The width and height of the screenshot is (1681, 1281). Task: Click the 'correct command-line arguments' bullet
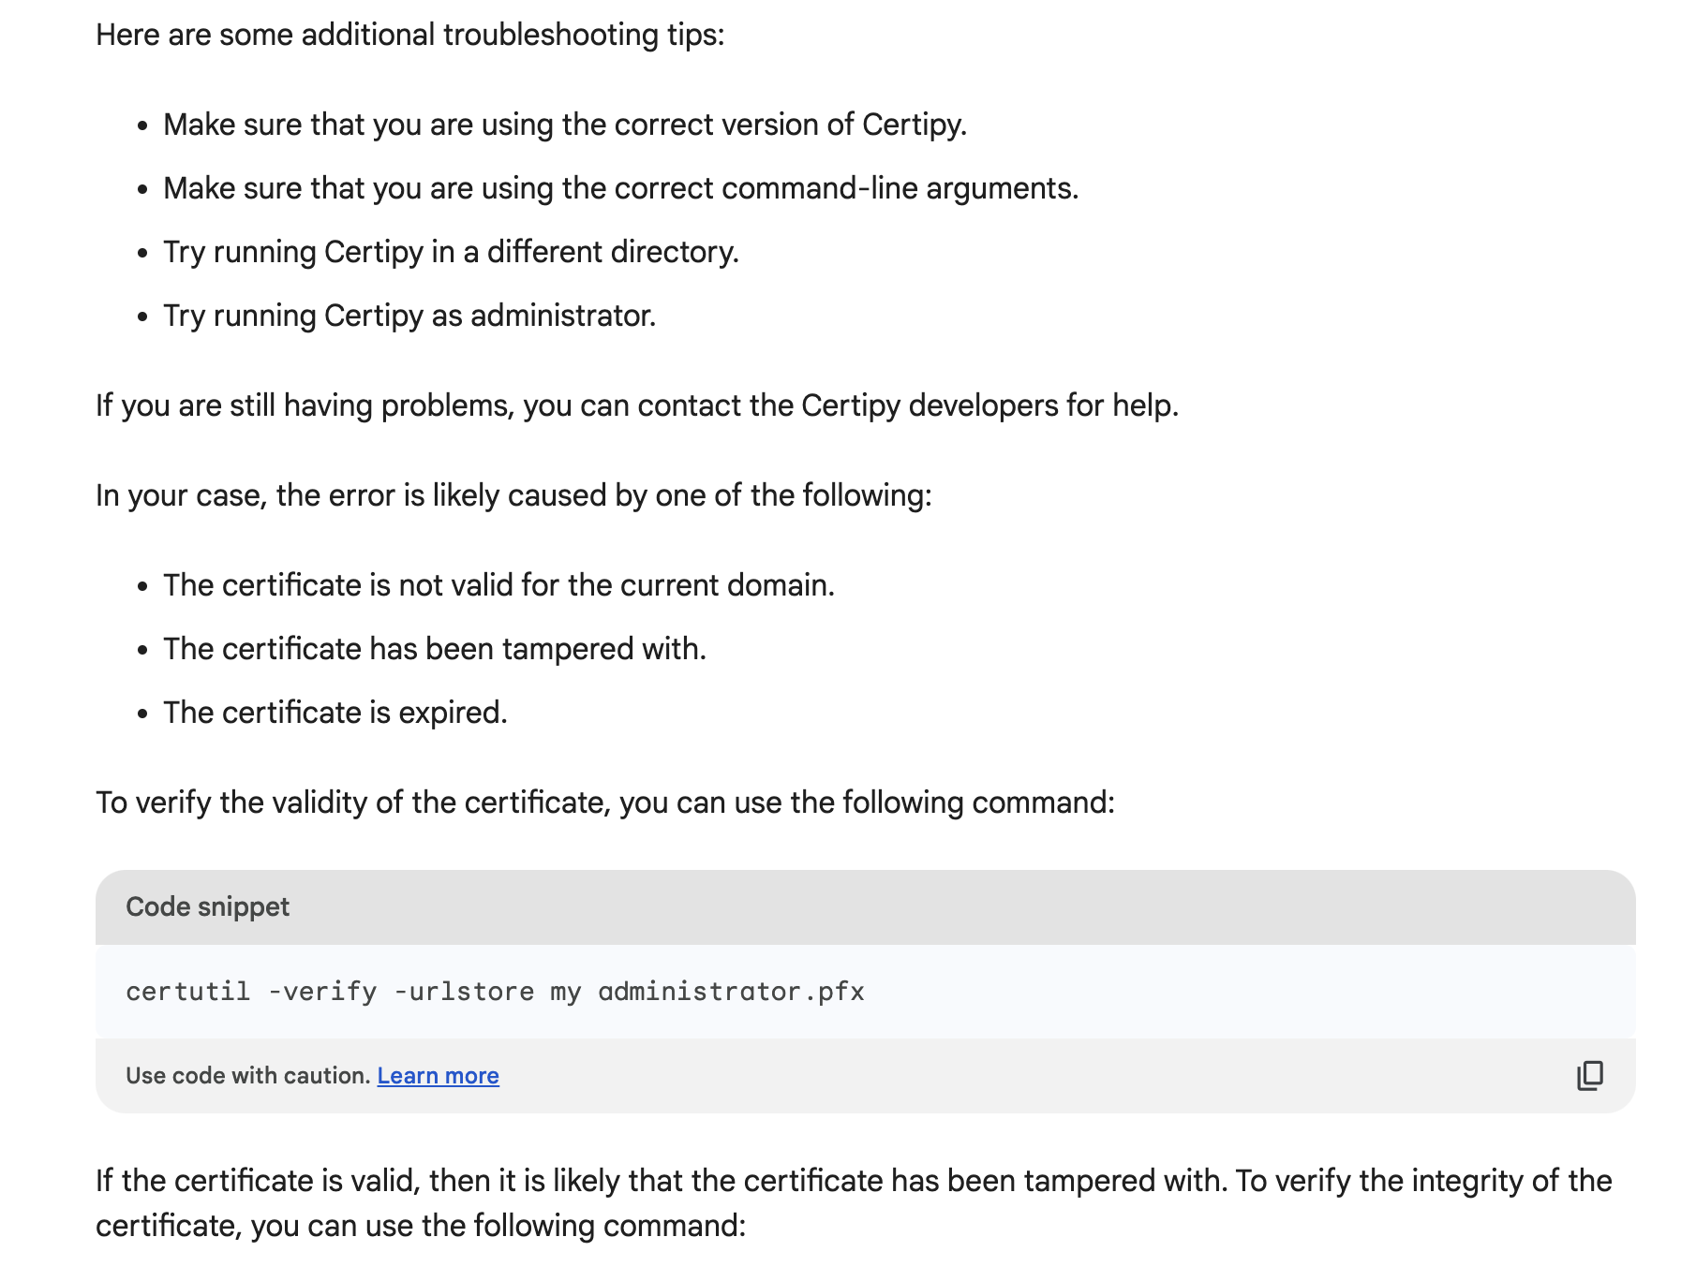pyautogui.click(x=620, y=188)
